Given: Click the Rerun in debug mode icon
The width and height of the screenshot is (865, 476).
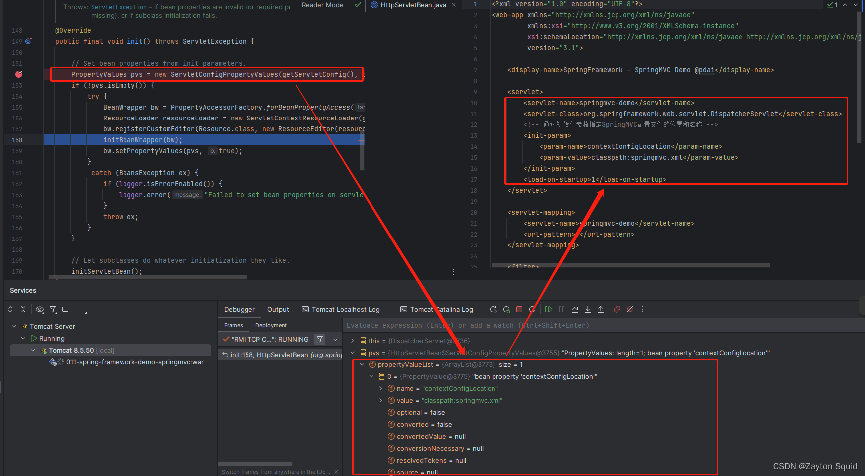Looking at the screenshot, I should (x=506, y=309).
